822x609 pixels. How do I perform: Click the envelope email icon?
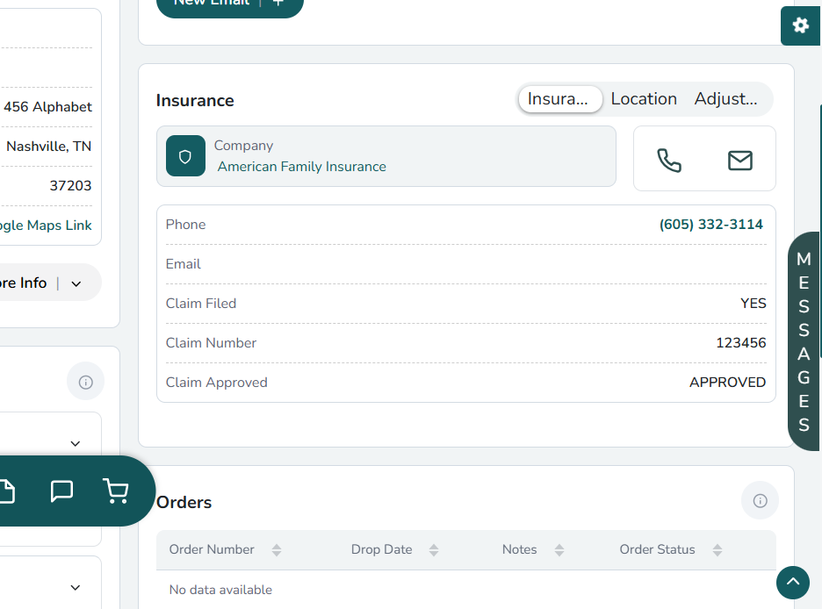tap(739, 160)
